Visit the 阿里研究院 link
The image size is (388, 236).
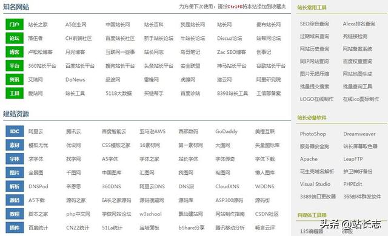(268, 80)
